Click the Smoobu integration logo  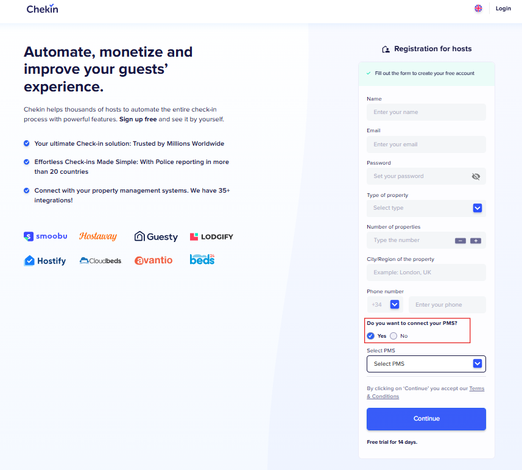tap(46, 237)
